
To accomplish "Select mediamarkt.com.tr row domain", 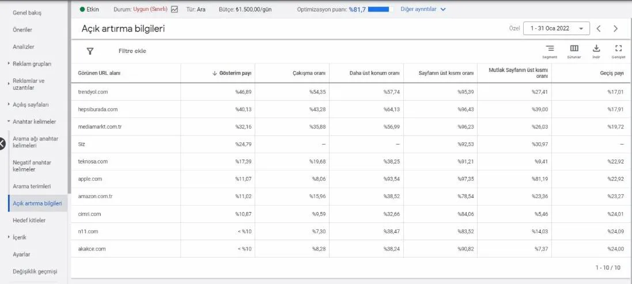I will tap(100, 127).
